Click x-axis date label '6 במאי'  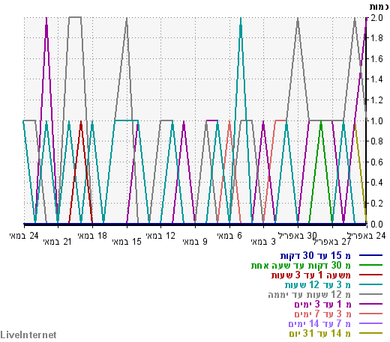click(229, 236)
